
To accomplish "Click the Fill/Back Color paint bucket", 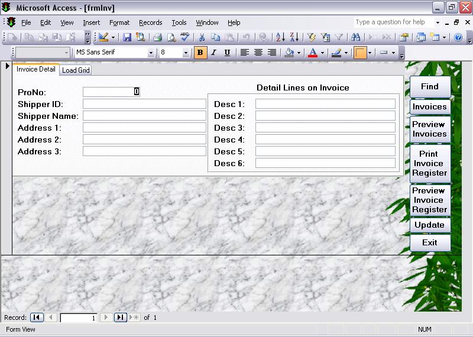I will pyautogui.click(x=289, y=53).
